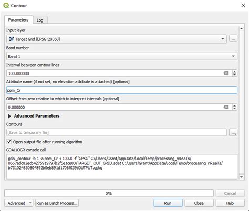249x211 pixels.
Task: Browse for input layer with ellipsis button
Action: (x=233, y=39)
